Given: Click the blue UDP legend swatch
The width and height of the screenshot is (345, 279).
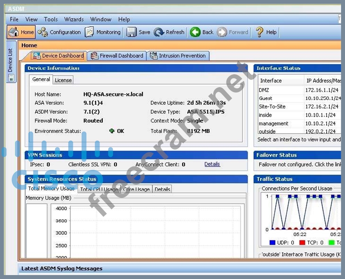Looking at the screenshot, I should (x=272, y=243).
